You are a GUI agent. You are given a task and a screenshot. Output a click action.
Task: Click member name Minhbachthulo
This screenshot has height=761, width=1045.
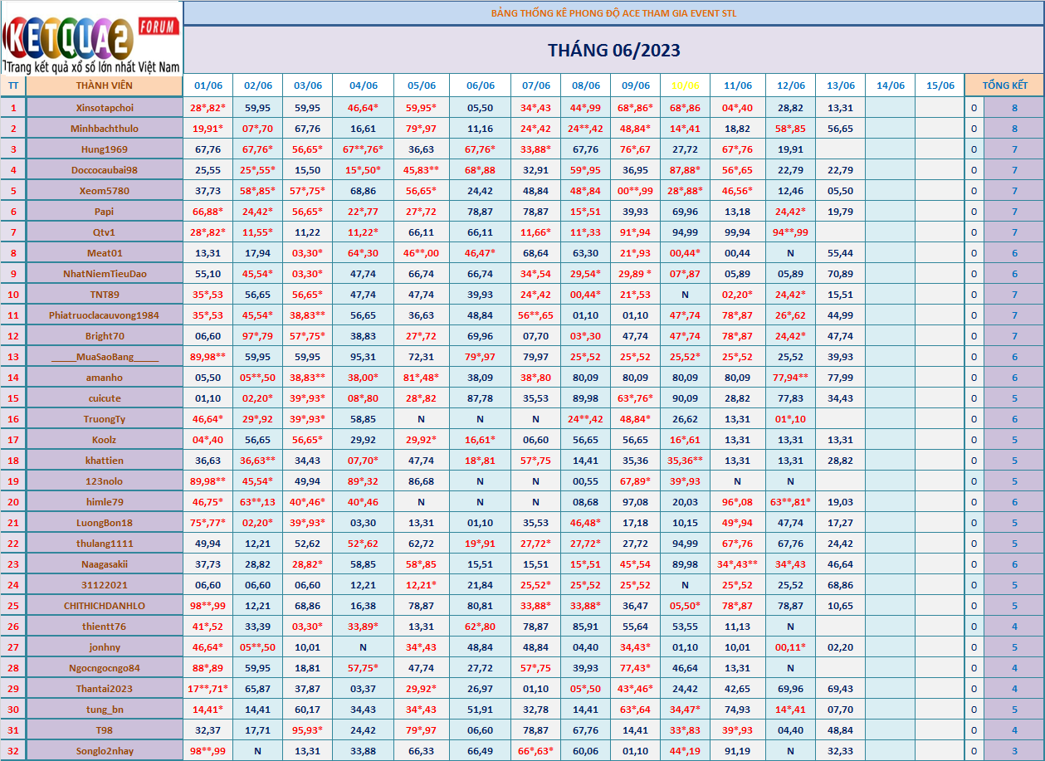104,129
